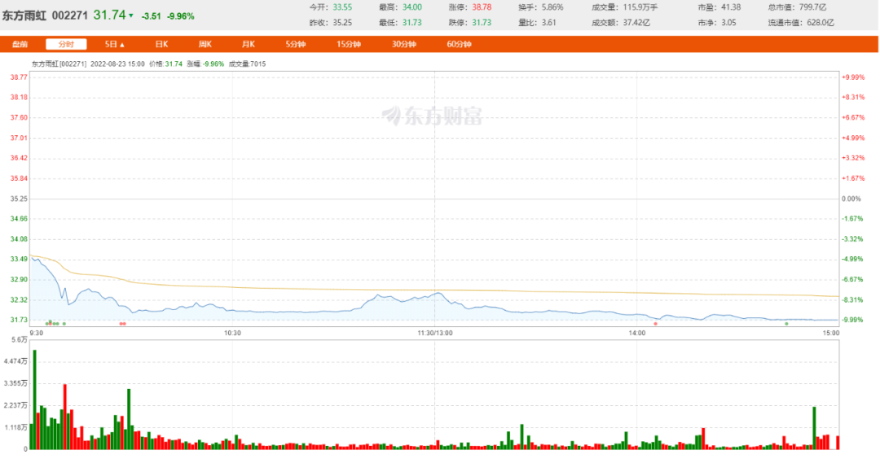Click the 14:00 time axis label

637,333
